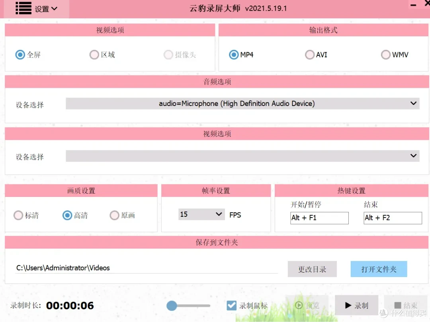Expand the 设置 dropdown chevron

tap(54, 9)
